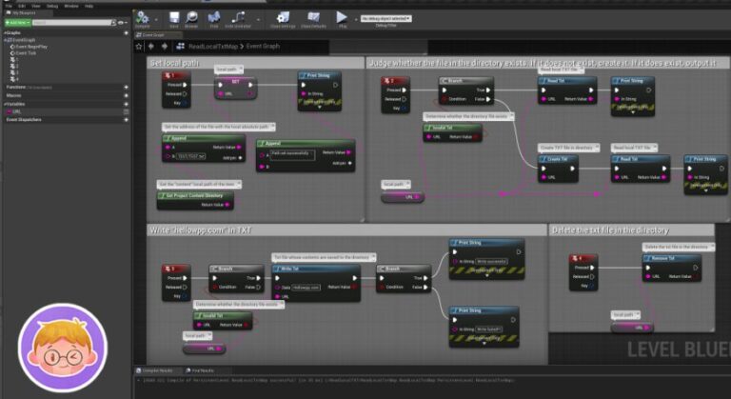Expand the first Print String node arrow
The image size is (731, 399).
(320, 108)
